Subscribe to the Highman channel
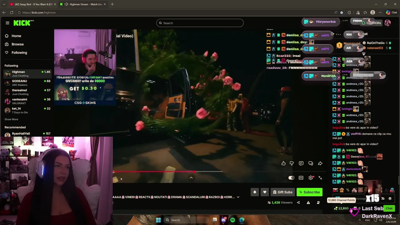This screenshot has width=400, height=225. (x=309, y=192)
